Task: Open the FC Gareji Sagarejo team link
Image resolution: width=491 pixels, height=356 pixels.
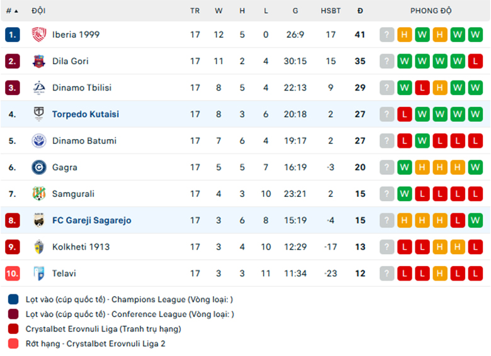Action: click(91, 220)
